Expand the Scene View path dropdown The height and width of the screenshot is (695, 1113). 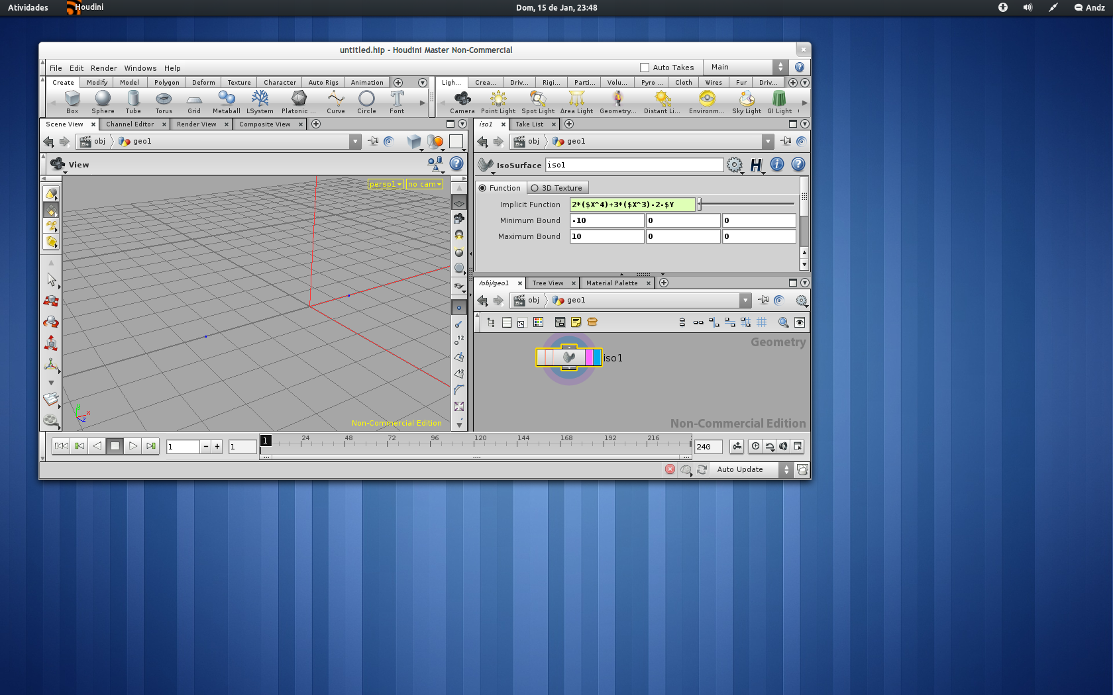(356, 141)
